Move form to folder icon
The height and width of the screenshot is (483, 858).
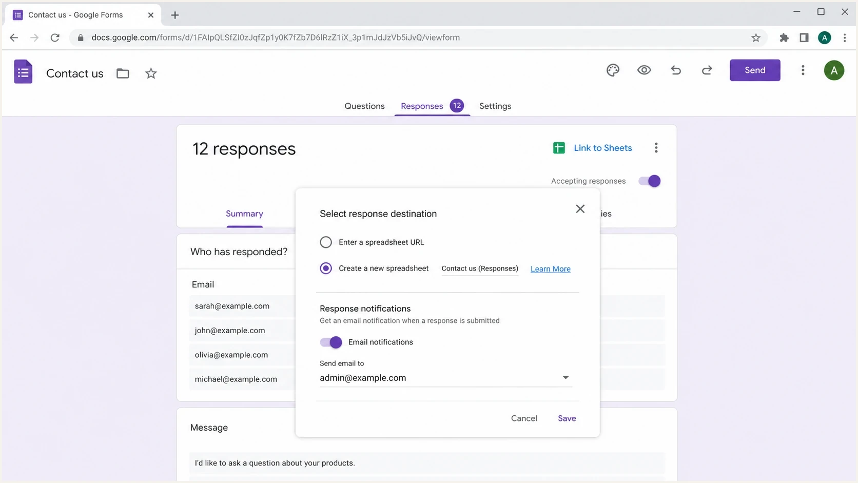point(123,73)
